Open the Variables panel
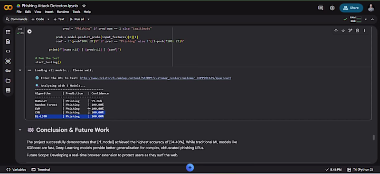The width and height of the screenshot is (380, 174). [16, 170]
